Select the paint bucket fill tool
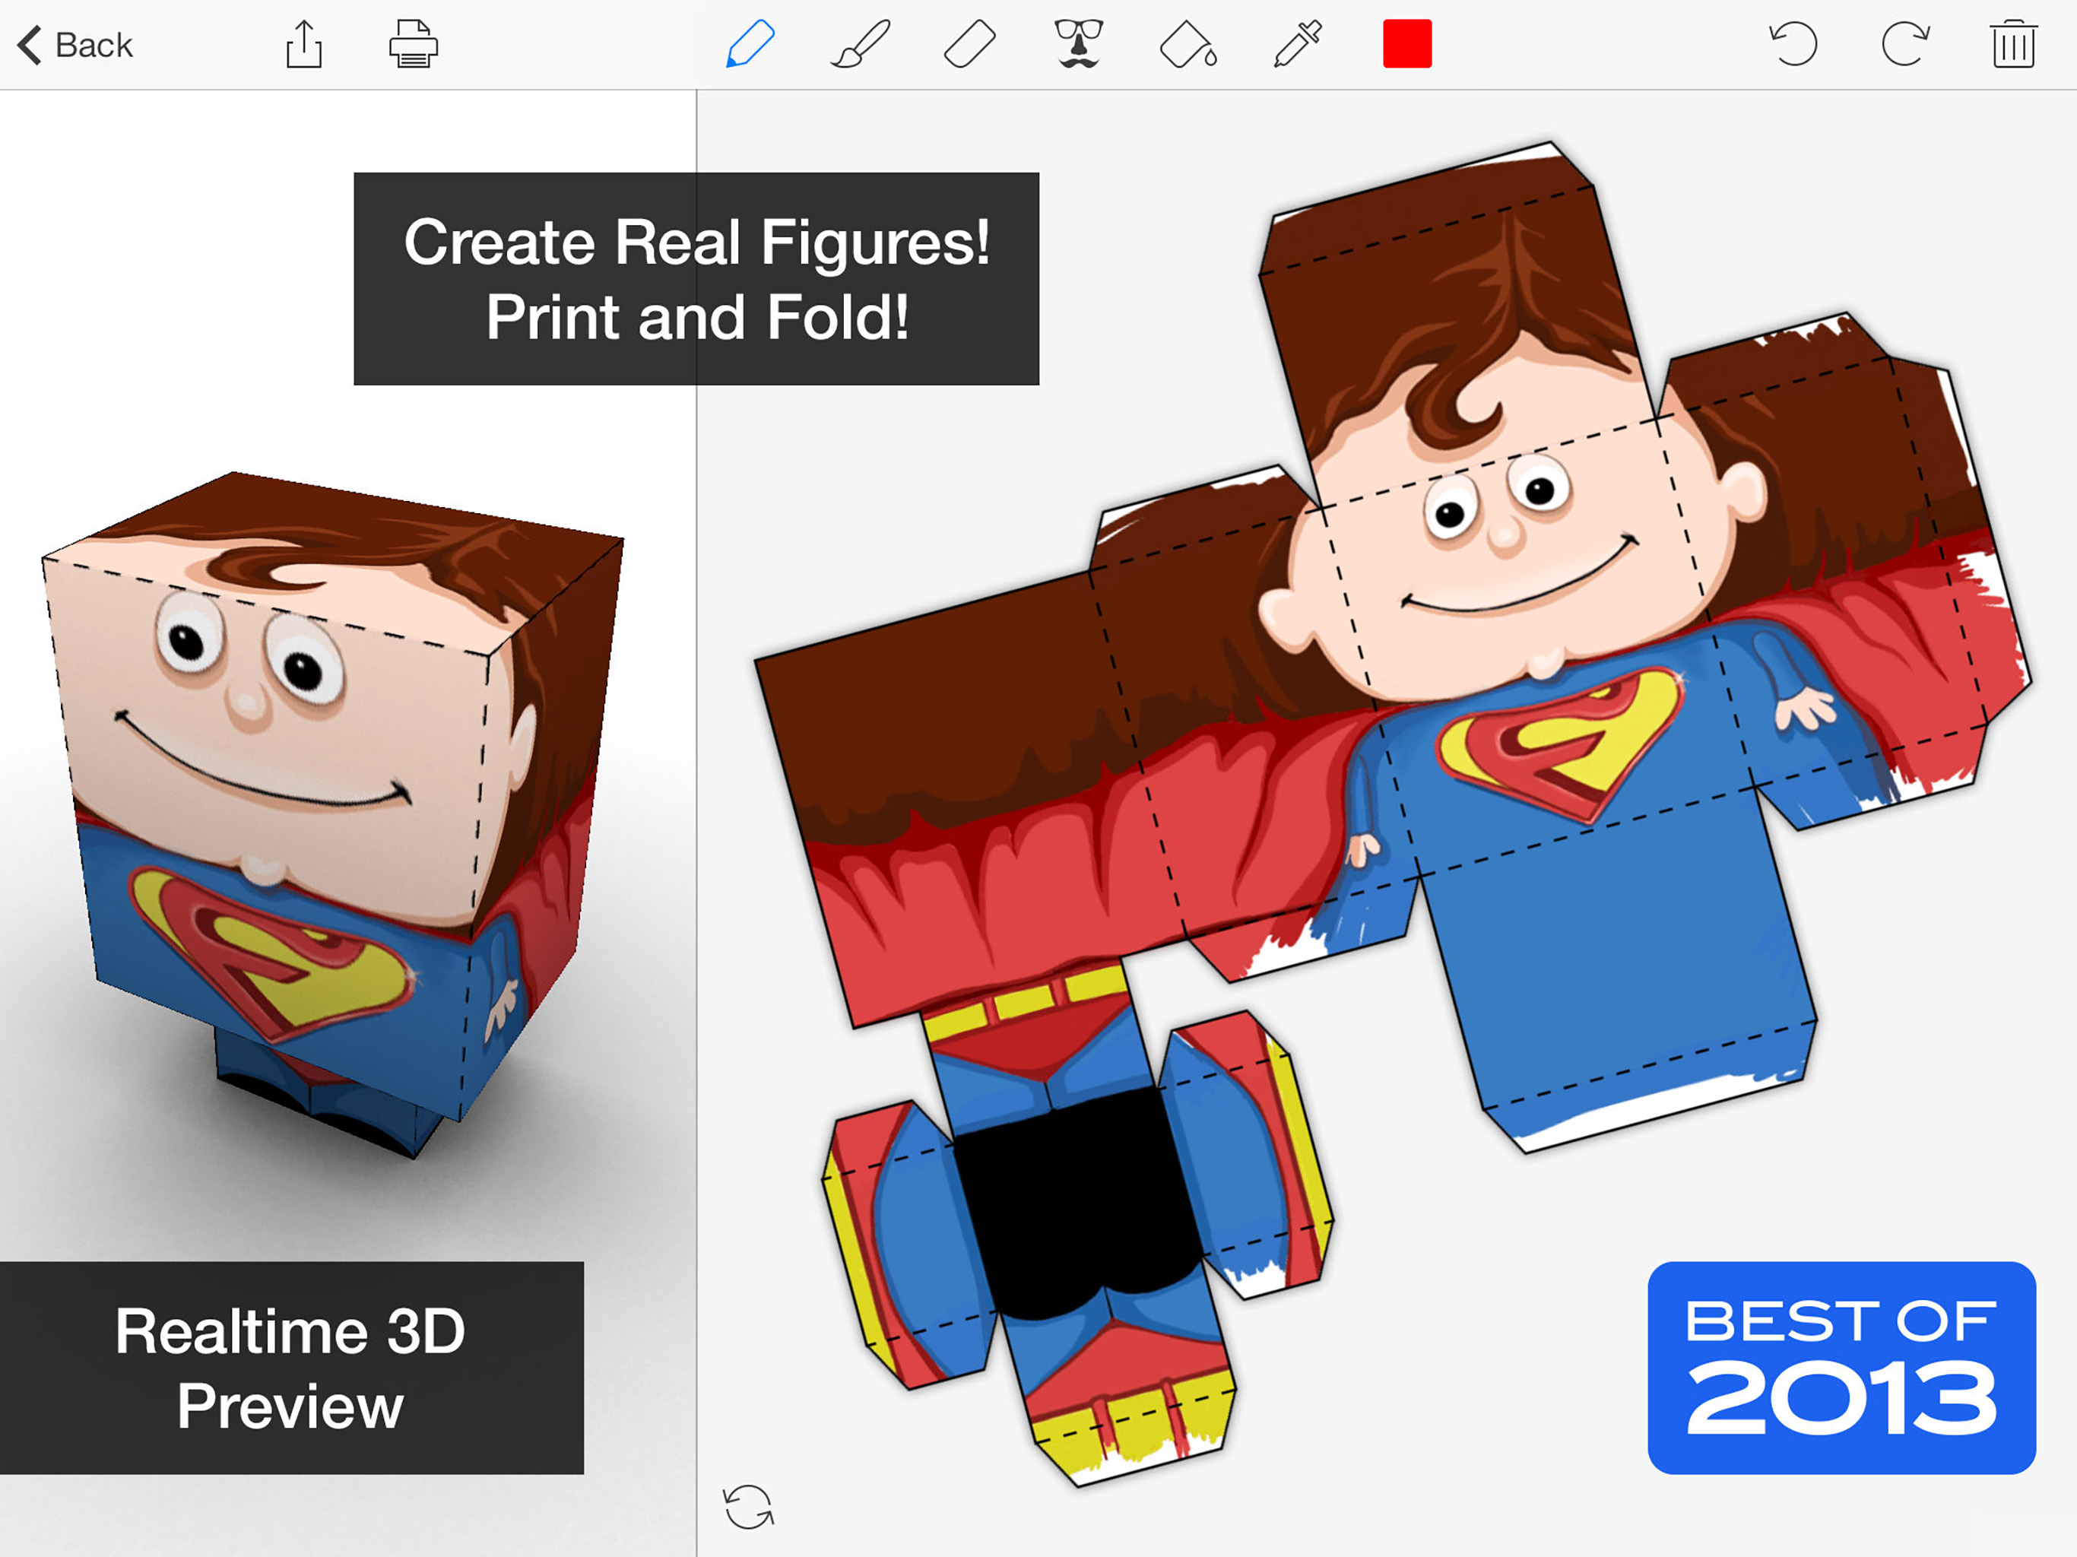This screenshot has width=2077, height=1557. point(1188,45)
